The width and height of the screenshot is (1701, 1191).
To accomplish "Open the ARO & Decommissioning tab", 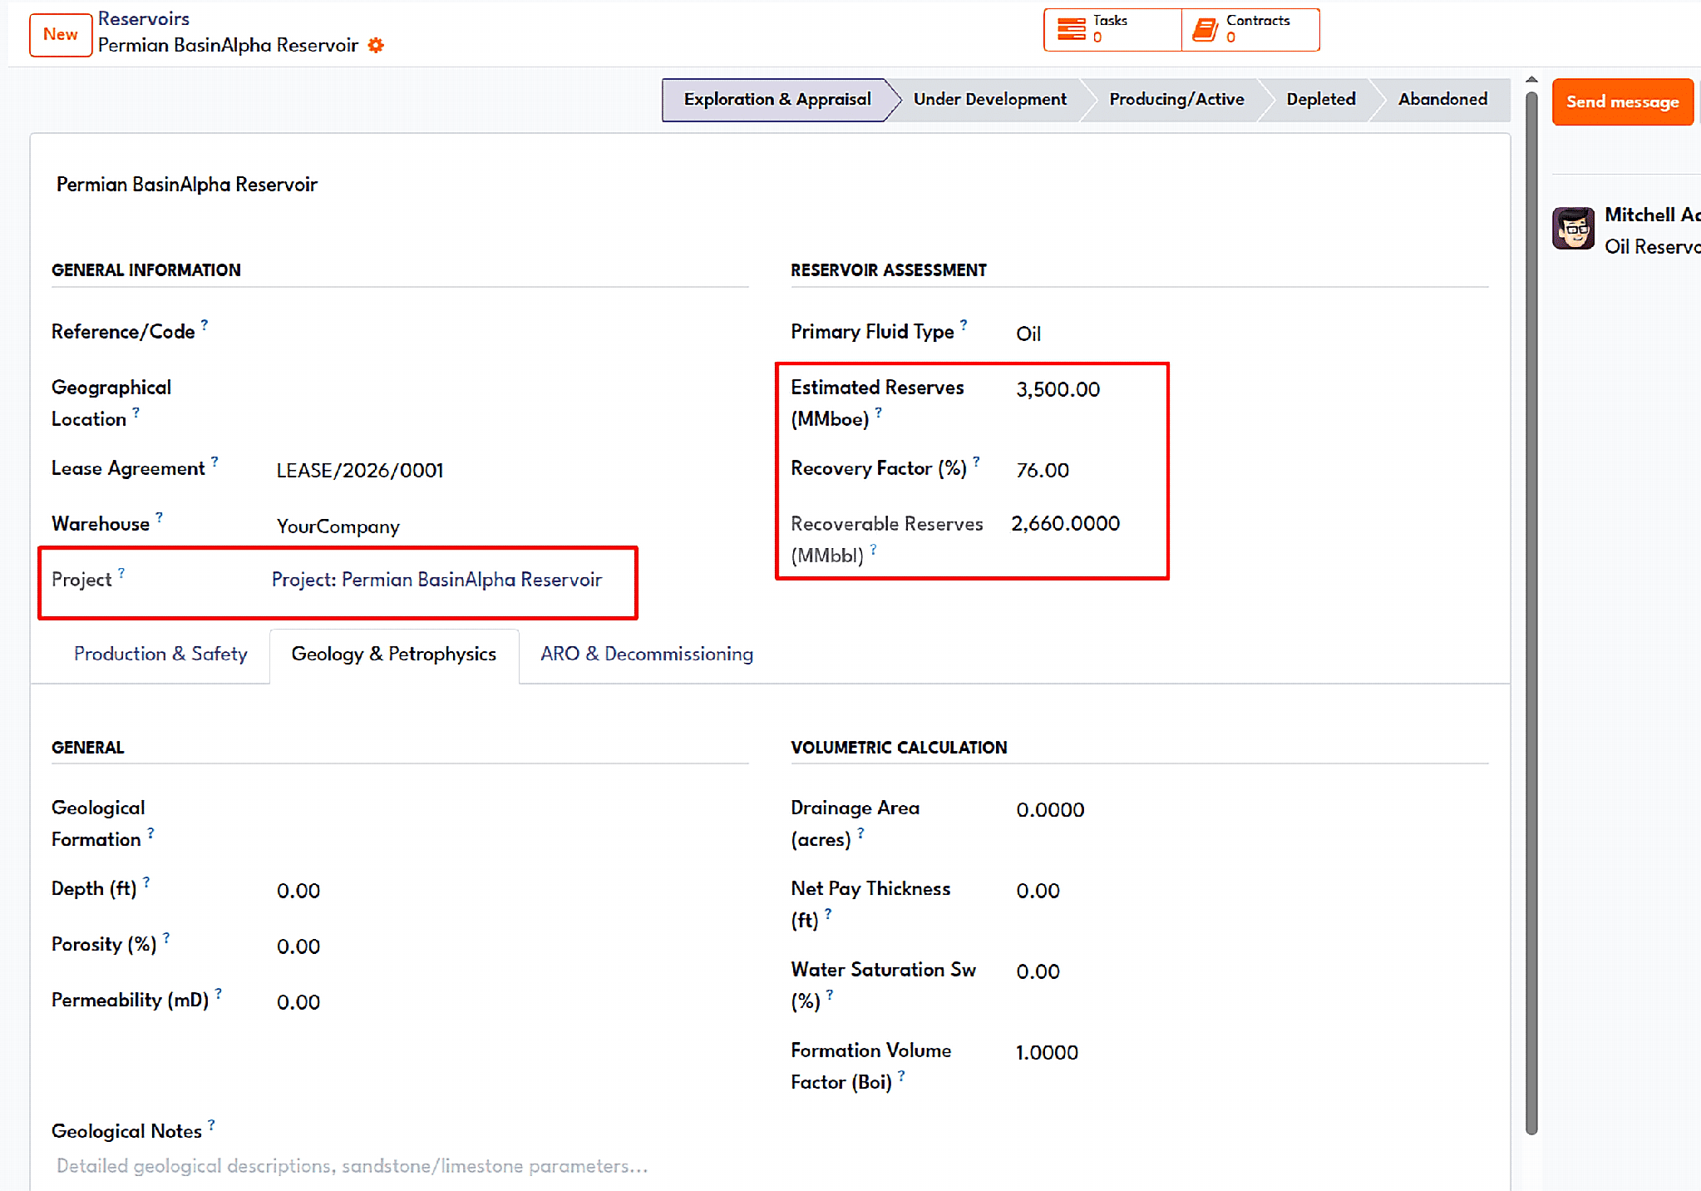I will (647, 655).
